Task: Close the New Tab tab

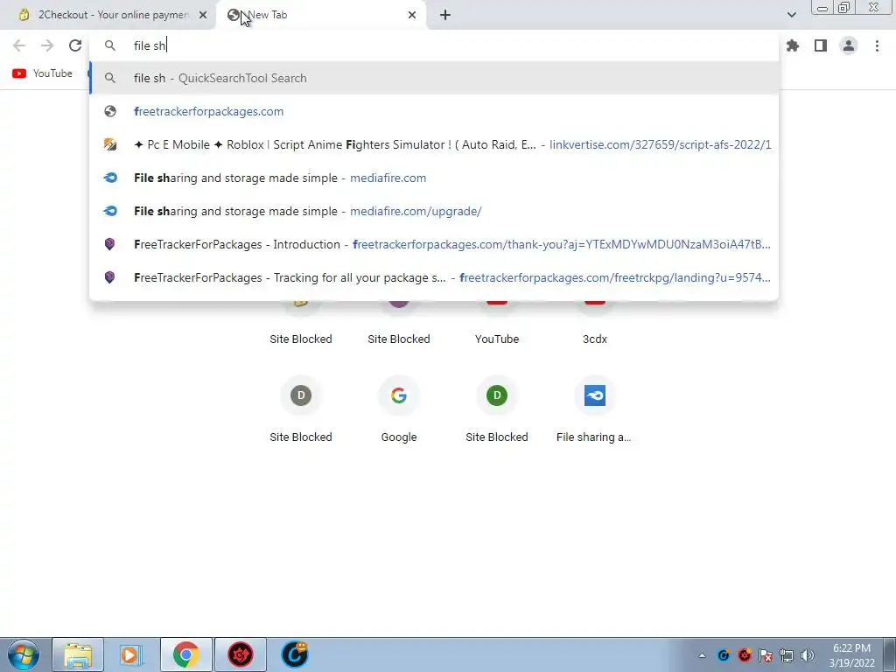Action: pyautogui.click(x=412, y=15)
